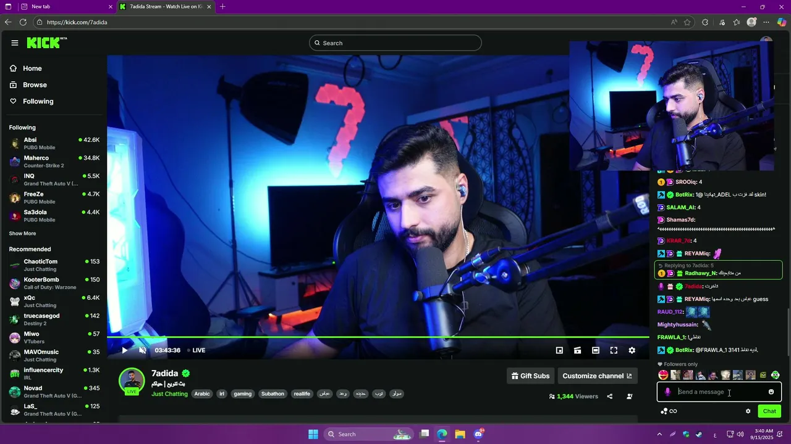Add page to favorites star icon
The width and height of the screenshot is (791, 444).
(x=687, y=22)
